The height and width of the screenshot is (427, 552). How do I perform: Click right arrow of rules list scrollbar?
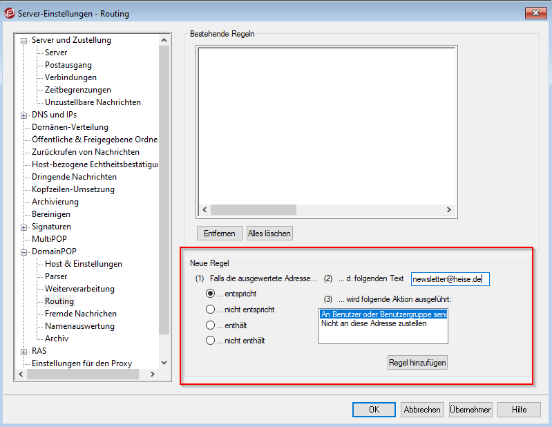click(448, 210)
